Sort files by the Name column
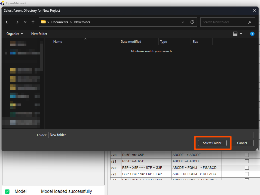260x195 pixels. coord(57,41)
